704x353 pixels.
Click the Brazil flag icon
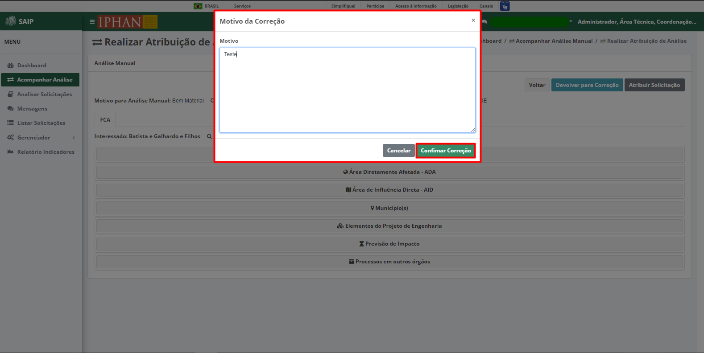point(198,6)
